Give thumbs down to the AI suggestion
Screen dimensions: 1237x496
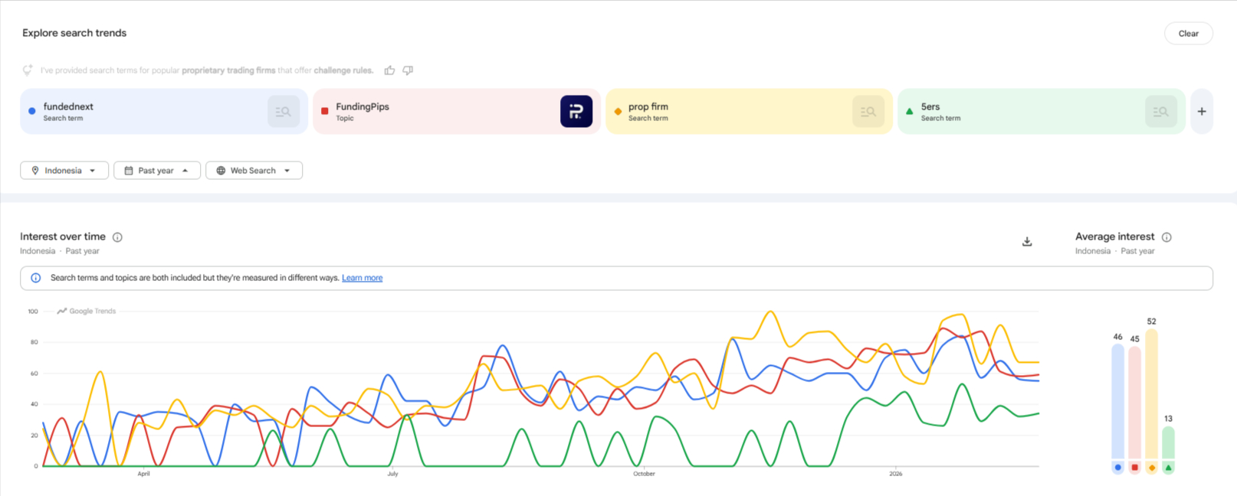[408, 70]
